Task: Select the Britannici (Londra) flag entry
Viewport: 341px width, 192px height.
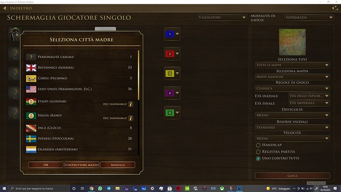Action: click(x=31, y=68)
